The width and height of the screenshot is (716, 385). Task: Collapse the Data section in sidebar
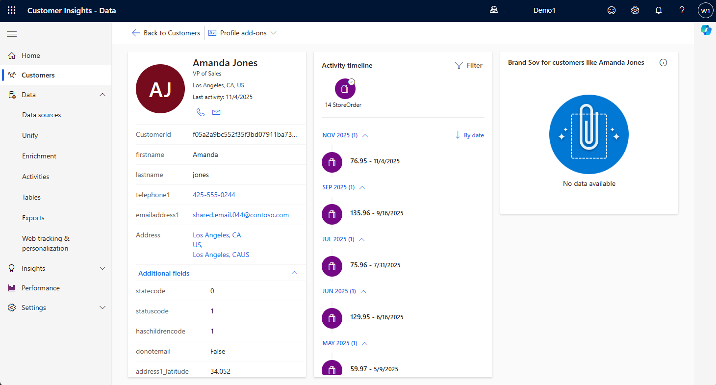point(102,95)
